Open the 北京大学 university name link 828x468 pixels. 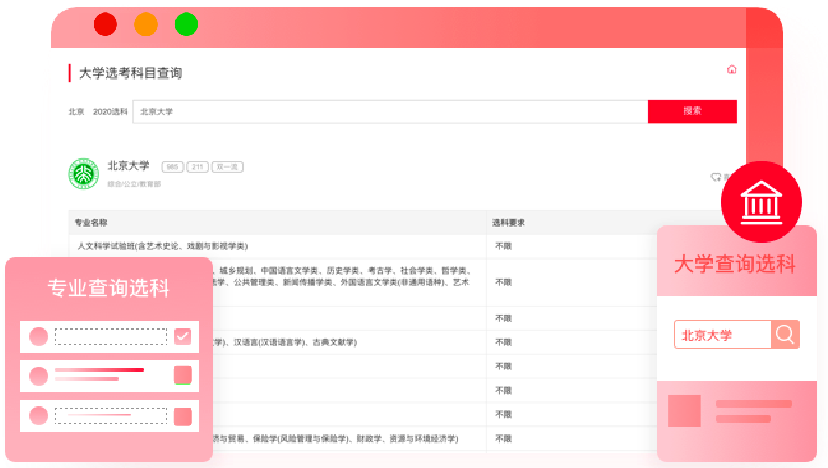(129, 166)
